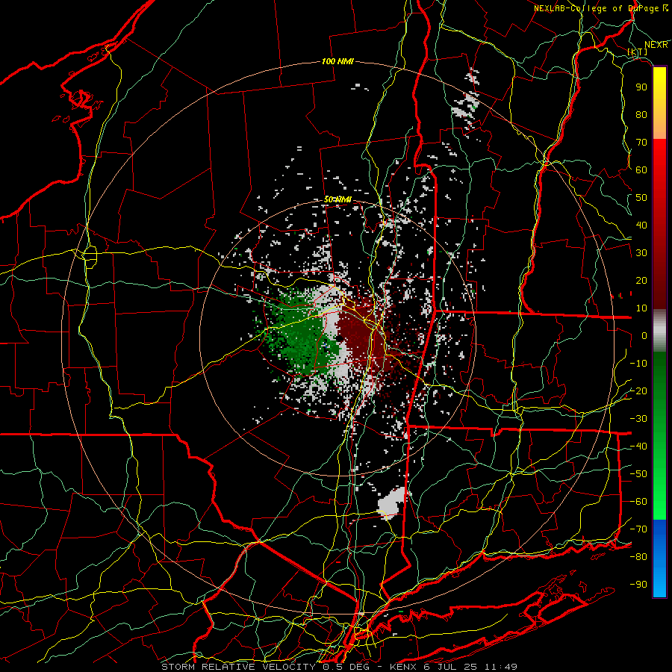Viewport: 672px width, 672px height.
Task: Click the -60 value on the velocity scale
Action: (638, 502)
